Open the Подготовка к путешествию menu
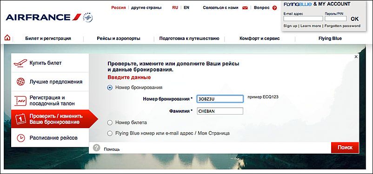373x174 pixels. tap(189, 39)
